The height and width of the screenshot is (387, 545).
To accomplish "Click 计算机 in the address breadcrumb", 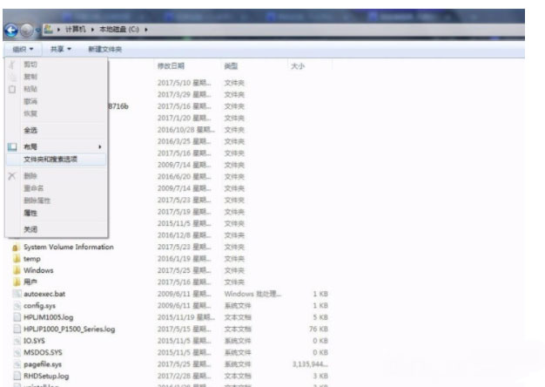I will (75, 30).
